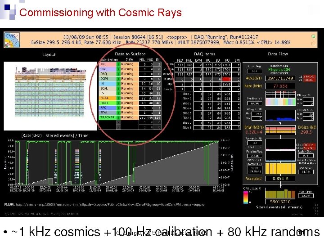Click the EVM column header in DAQ items
The image size is (324, 243).
(x=198, y=60)
